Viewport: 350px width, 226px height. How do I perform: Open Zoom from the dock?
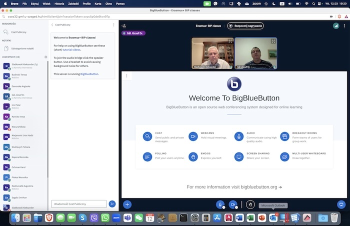[116, 217]
